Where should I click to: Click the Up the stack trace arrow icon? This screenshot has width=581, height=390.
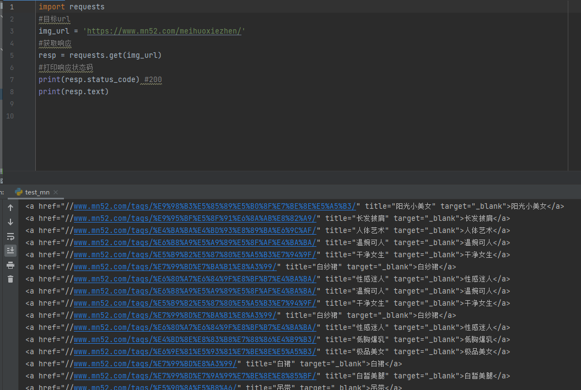click(x=10, y=208)
